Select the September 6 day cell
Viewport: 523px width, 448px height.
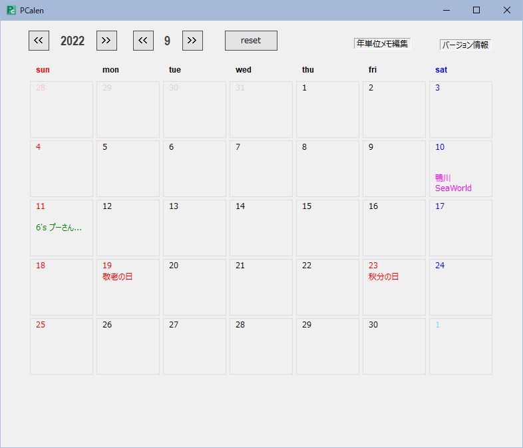click(194, 169)
